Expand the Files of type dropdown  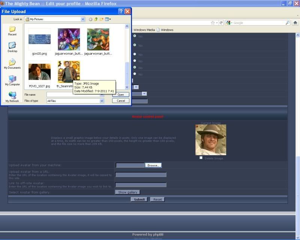coord(102,101)
